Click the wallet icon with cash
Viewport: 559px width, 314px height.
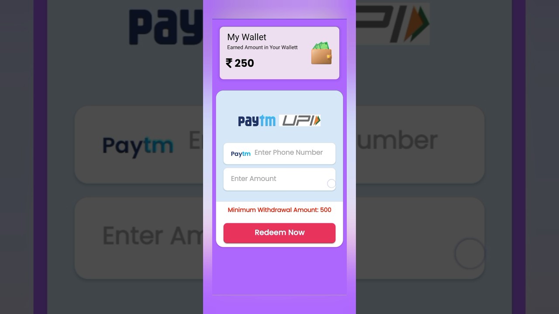pos(321,53)
